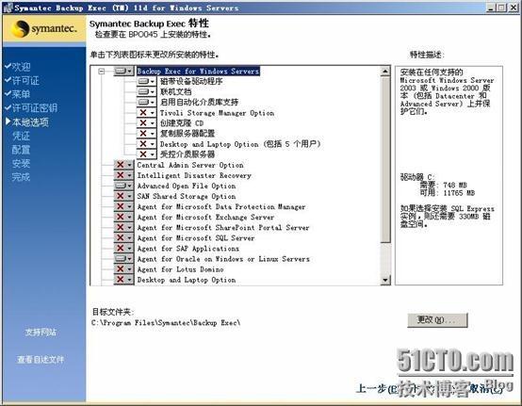Go to the 凭证 step in sidebar
The height and width of the screenshot is (406, 522).
coord(21,136)
